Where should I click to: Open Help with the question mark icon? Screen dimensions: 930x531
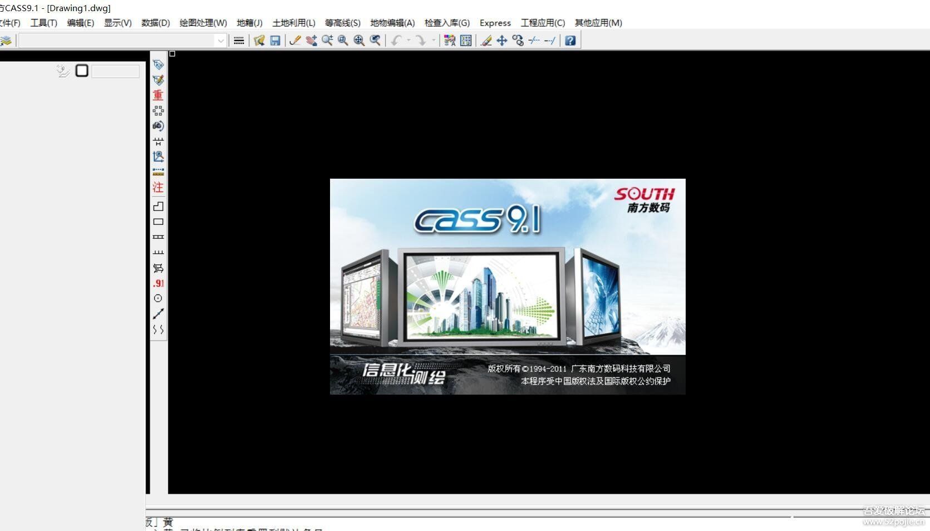[x=570, y=41]
